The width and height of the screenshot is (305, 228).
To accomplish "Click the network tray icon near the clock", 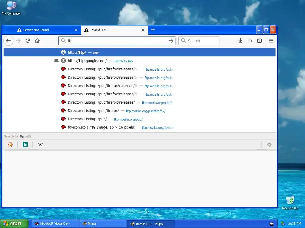I will click(283, 224).
